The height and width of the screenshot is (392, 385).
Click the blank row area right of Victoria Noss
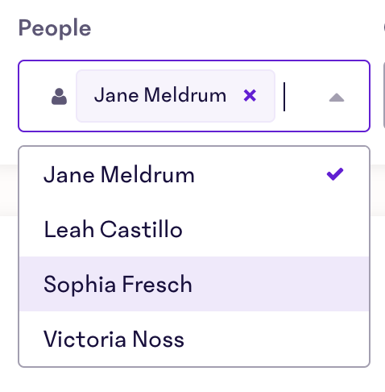click(x=276, y=339)
